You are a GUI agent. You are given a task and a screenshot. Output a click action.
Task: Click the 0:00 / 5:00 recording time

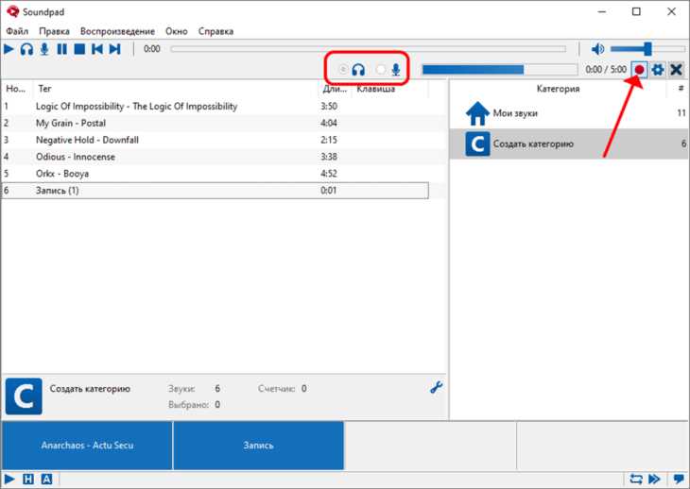[x=606, y=70]
